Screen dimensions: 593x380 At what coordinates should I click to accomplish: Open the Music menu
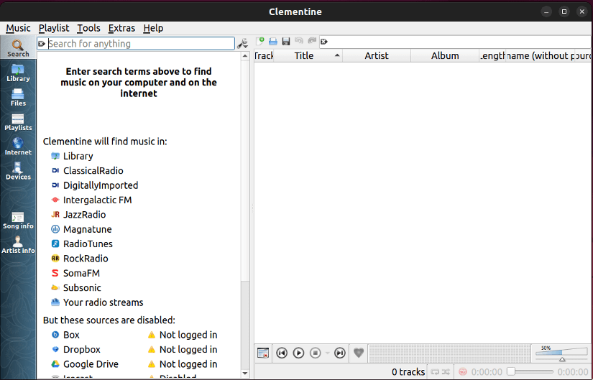click(18, 28)
